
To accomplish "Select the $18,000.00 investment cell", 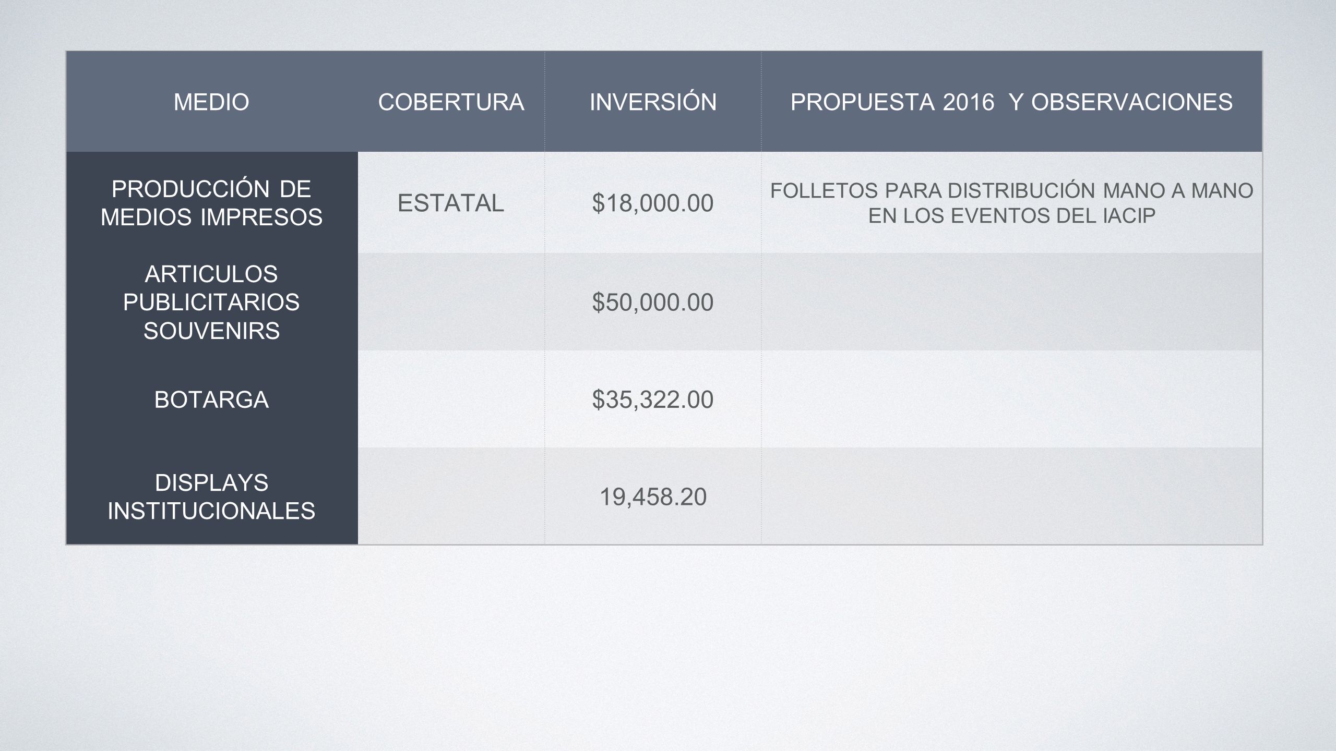I will pos(653,203).
